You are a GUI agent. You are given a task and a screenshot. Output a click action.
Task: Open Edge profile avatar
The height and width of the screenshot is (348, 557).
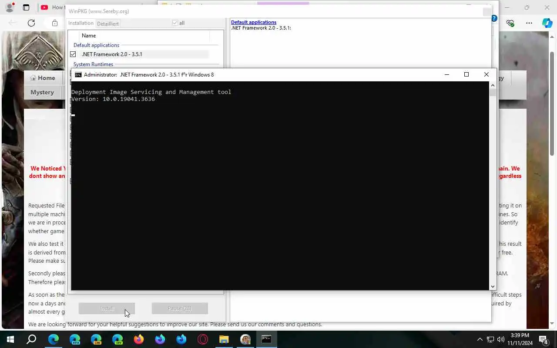[x=10, y=7]
